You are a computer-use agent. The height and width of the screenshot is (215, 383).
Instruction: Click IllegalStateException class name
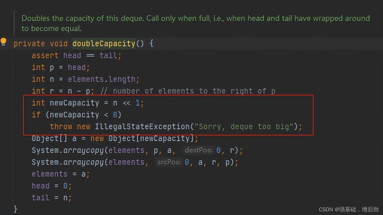pos(143,126)
